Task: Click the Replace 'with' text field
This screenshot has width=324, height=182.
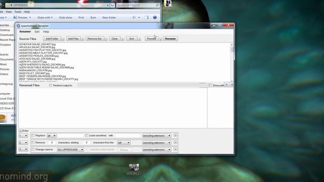Action: tap(127, 135)
